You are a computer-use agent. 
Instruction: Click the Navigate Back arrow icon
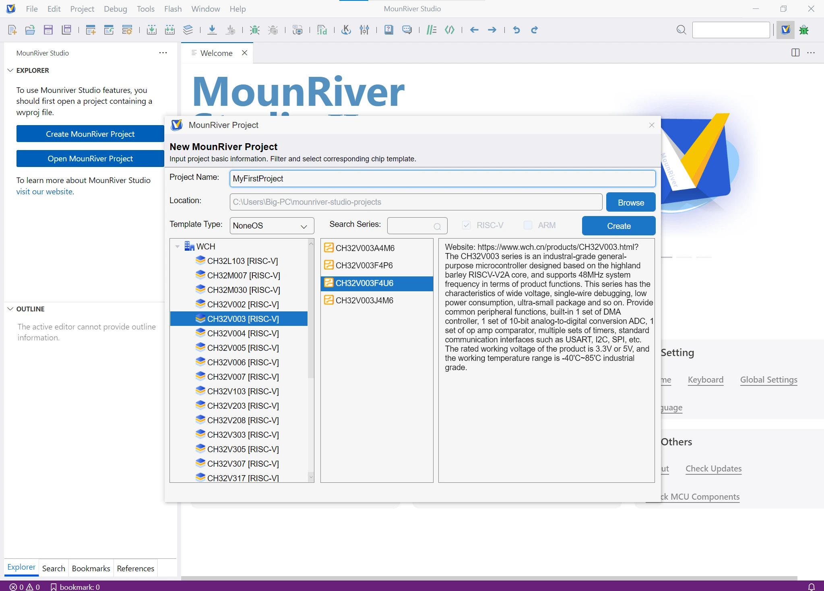(x=474, y=30)
